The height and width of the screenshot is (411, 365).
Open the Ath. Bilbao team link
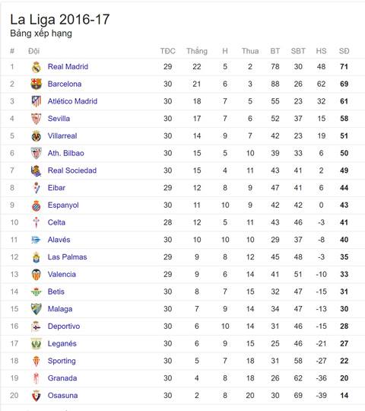(65, 153)
